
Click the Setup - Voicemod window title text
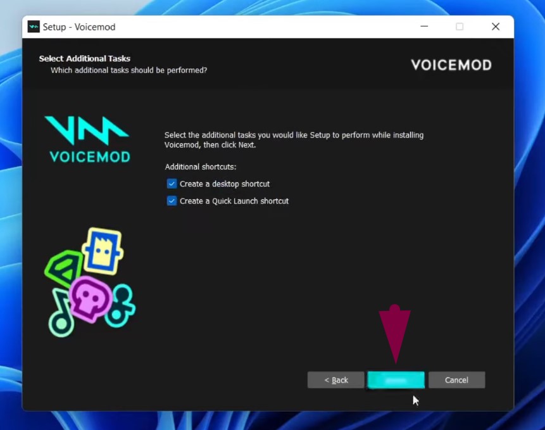[x=79, y=27]
